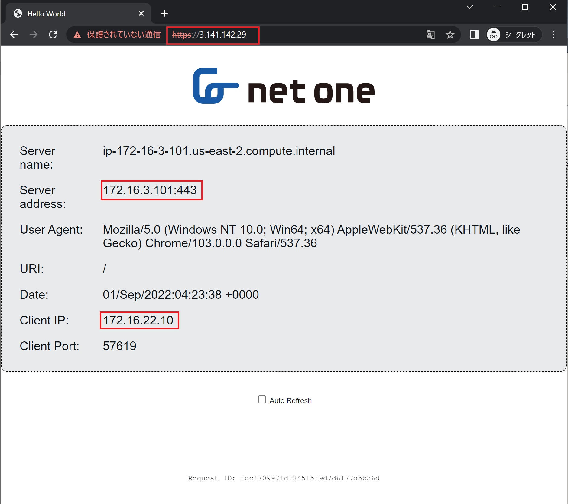
Task: Click the User Agent string Mozilla/5.0 text
Action: tap(311, 236)
